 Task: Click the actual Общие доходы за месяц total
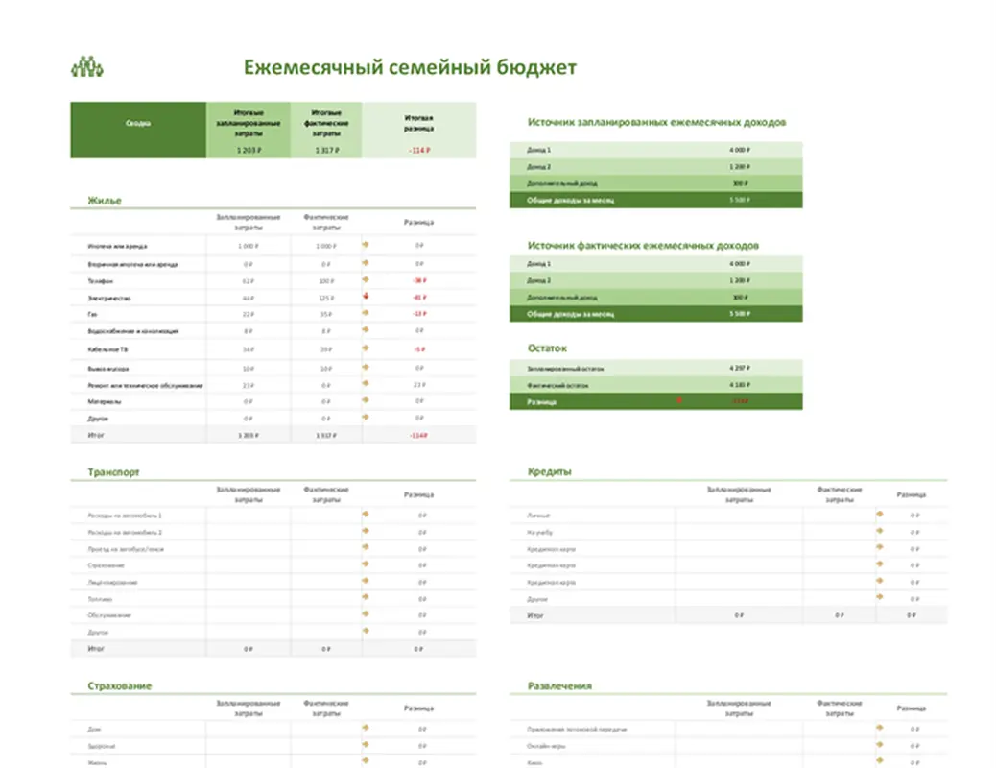738,314
